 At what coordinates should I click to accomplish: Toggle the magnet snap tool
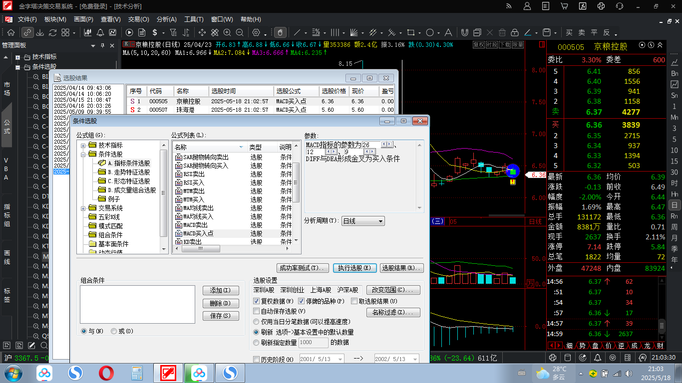click(464, 32)
